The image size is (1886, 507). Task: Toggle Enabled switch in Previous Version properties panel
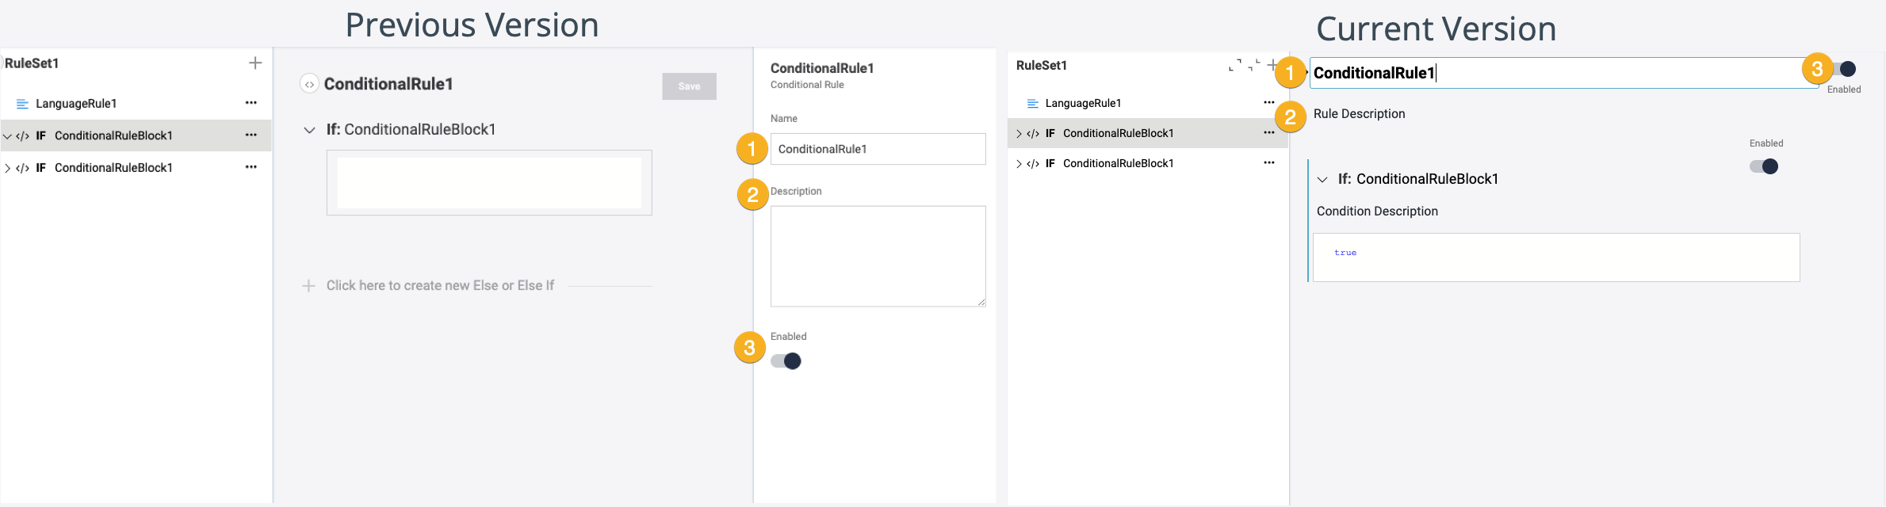click(x=786, y=361)
